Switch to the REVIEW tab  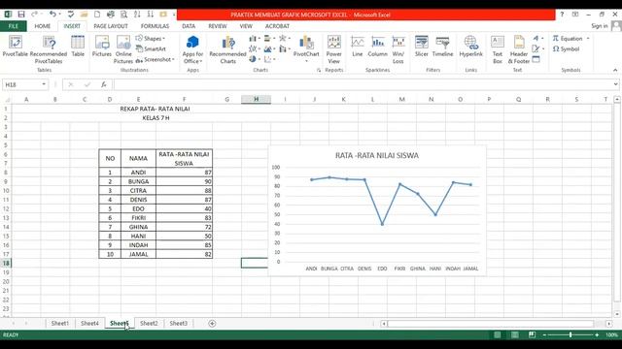click(218, 26)
